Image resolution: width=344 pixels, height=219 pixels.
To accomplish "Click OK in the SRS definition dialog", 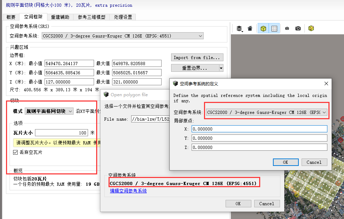I will click(x=285, y=162).
